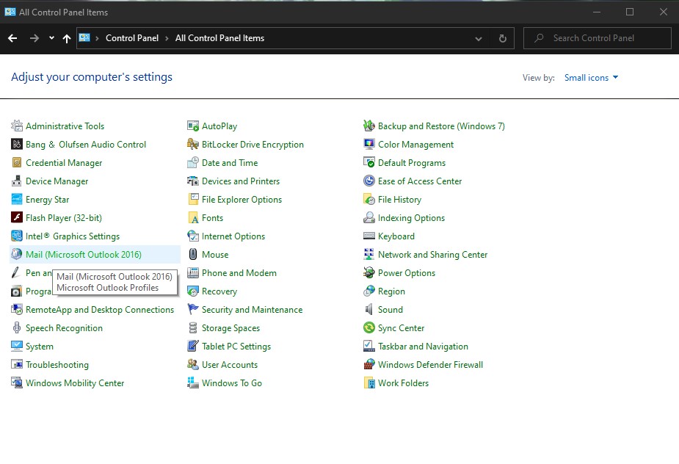Open the Network and Sharing Center icon
The width and height of the screenshot is (679, 464).
[369, 254]
